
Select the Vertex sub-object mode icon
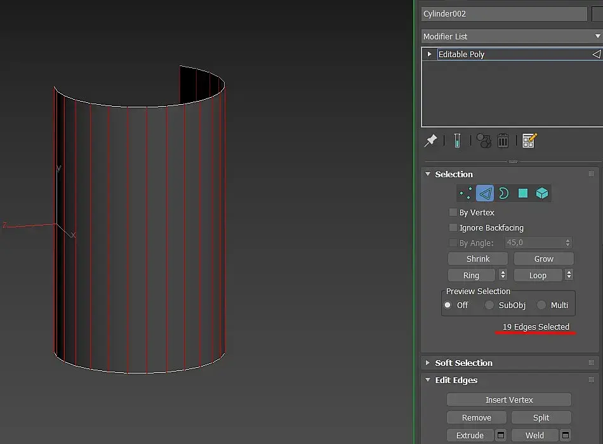466,193
